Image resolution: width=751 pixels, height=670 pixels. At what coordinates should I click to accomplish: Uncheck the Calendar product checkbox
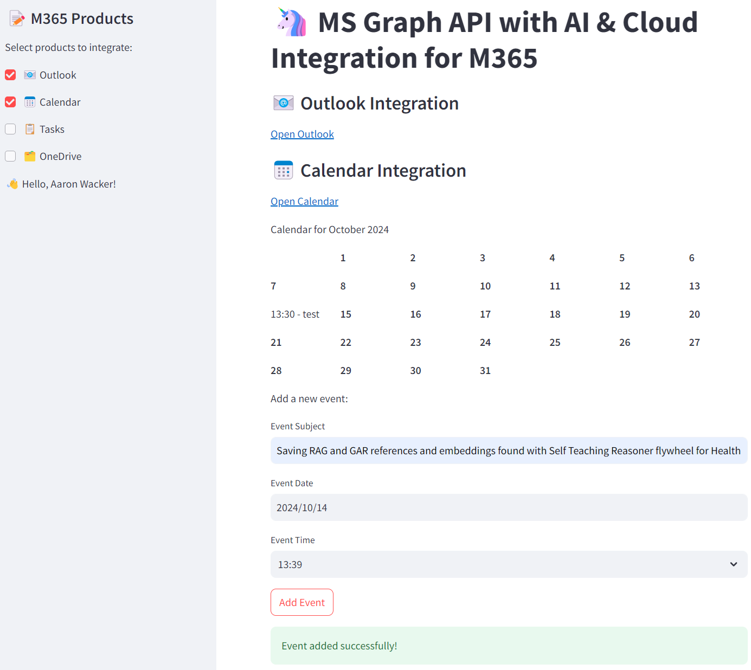[10, 102]
